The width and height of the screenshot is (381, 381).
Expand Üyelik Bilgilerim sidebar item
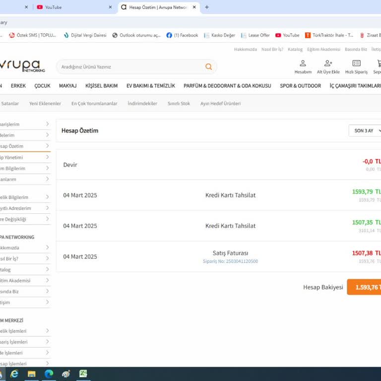(x=48, y=197)
